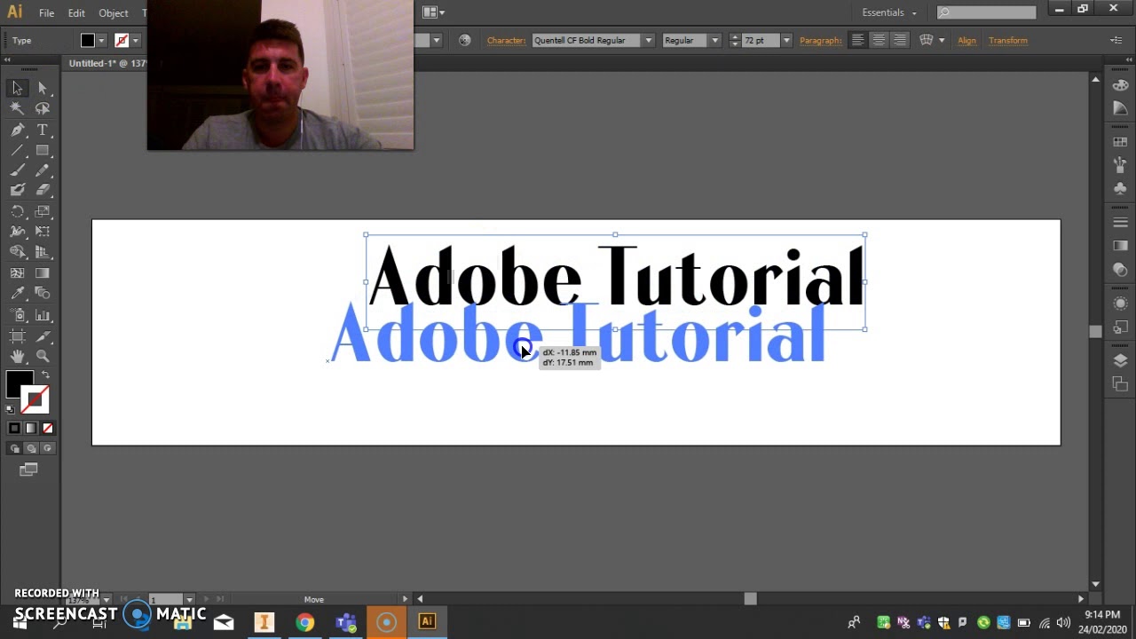Open the Arrange Documents dropdown
The image size is (1136, 639).
434,12
